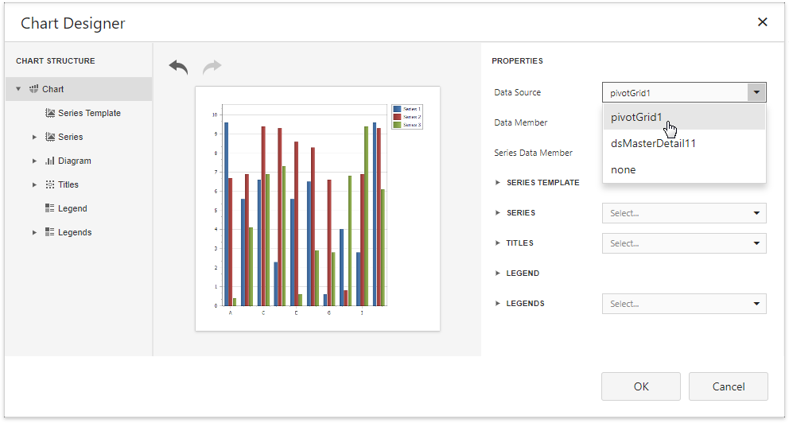This screenshot has height=423, width=789.
Task: Open the Data Source dropdown arrow
Action: tap(756, 93)
